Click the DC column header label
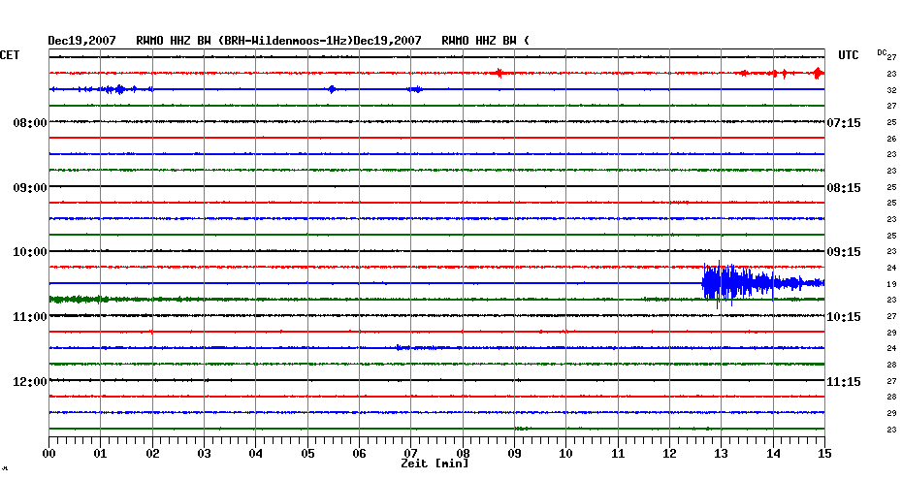 882,53
